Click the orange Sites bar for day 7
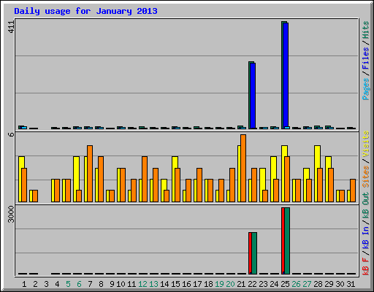This screenshot has width=374, height=292. (90, 174)
